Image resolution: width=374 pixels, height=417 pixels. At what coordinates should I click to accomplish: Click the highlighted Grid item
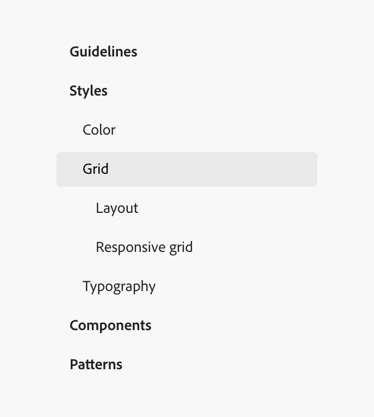click(96, 169)
